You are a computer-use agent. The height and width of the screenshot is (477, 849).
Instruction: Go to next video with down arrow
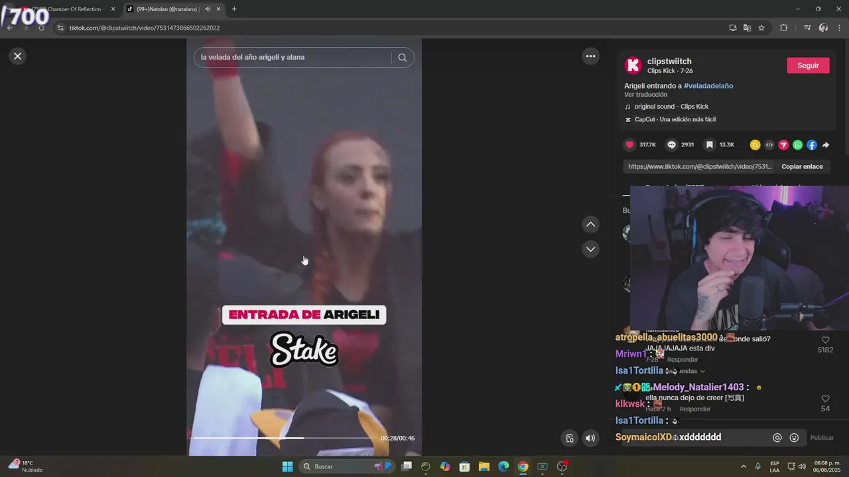[590, 249]
